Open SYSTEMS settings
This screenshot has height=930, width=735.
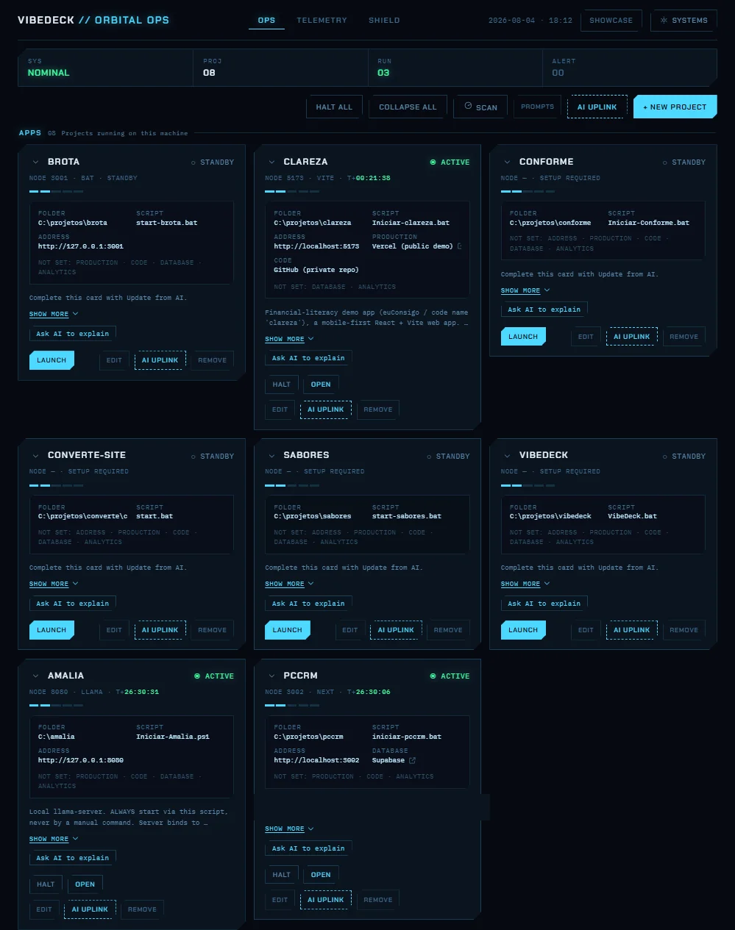click(x=683, y=21)
